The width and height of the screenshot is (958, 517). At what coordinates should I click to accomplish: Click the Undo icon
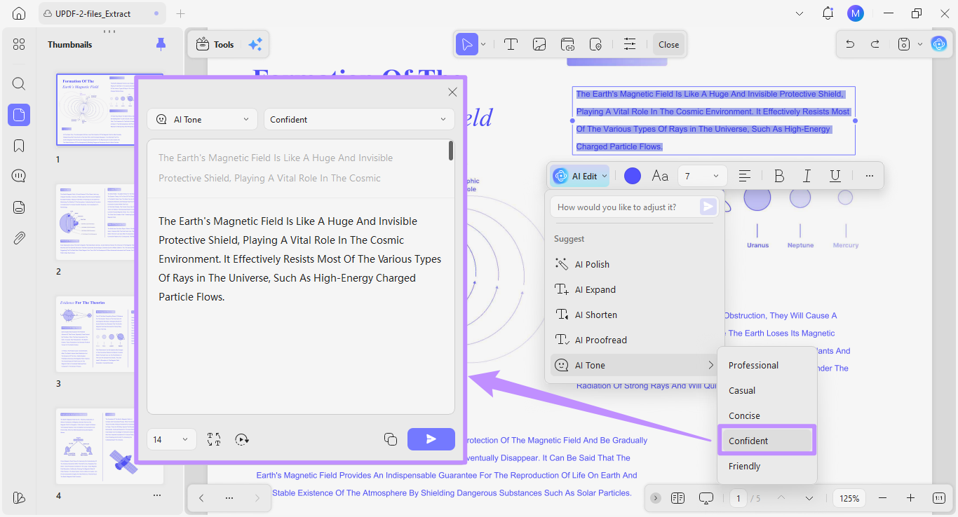pyautogui.click(x=850, y=44)
